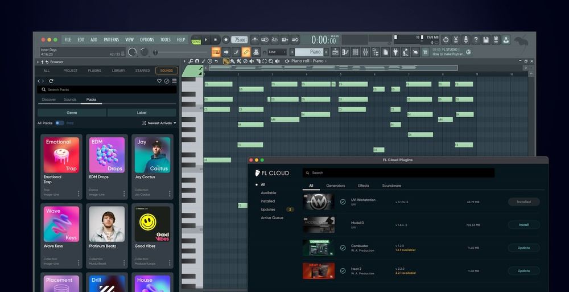The width and height of the screenshot is (569, 292).
Task: Toggle Song mode button
Action: 196,40
